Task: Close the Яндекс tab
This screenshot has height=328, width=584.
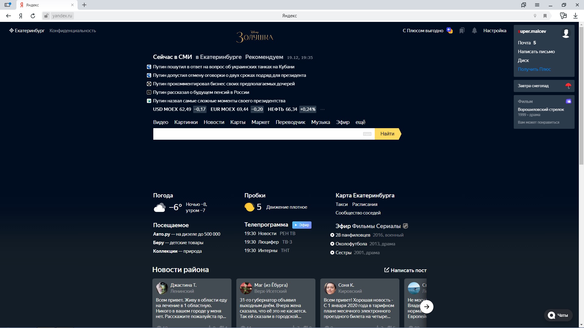Action: coord(72,5)
